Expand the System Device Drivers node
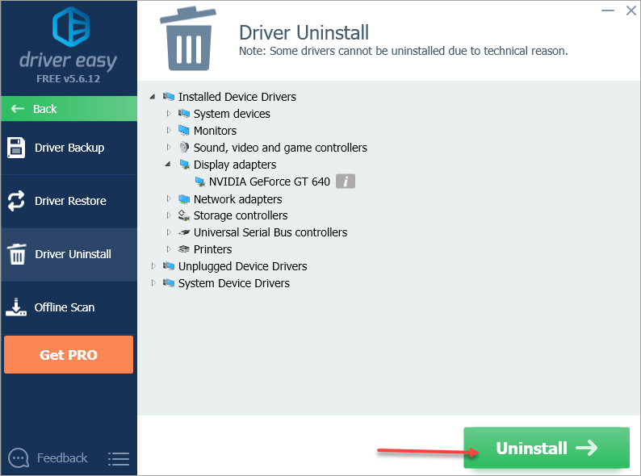This screenshot has width=641, height=476. (x=153, y=282)
